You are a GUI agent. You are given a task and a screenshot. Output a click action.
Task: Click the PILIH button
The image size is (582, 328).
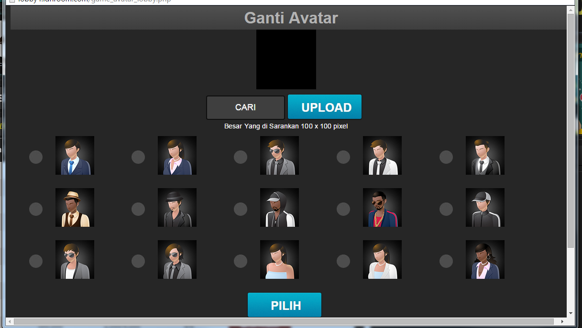click(285, 305)
